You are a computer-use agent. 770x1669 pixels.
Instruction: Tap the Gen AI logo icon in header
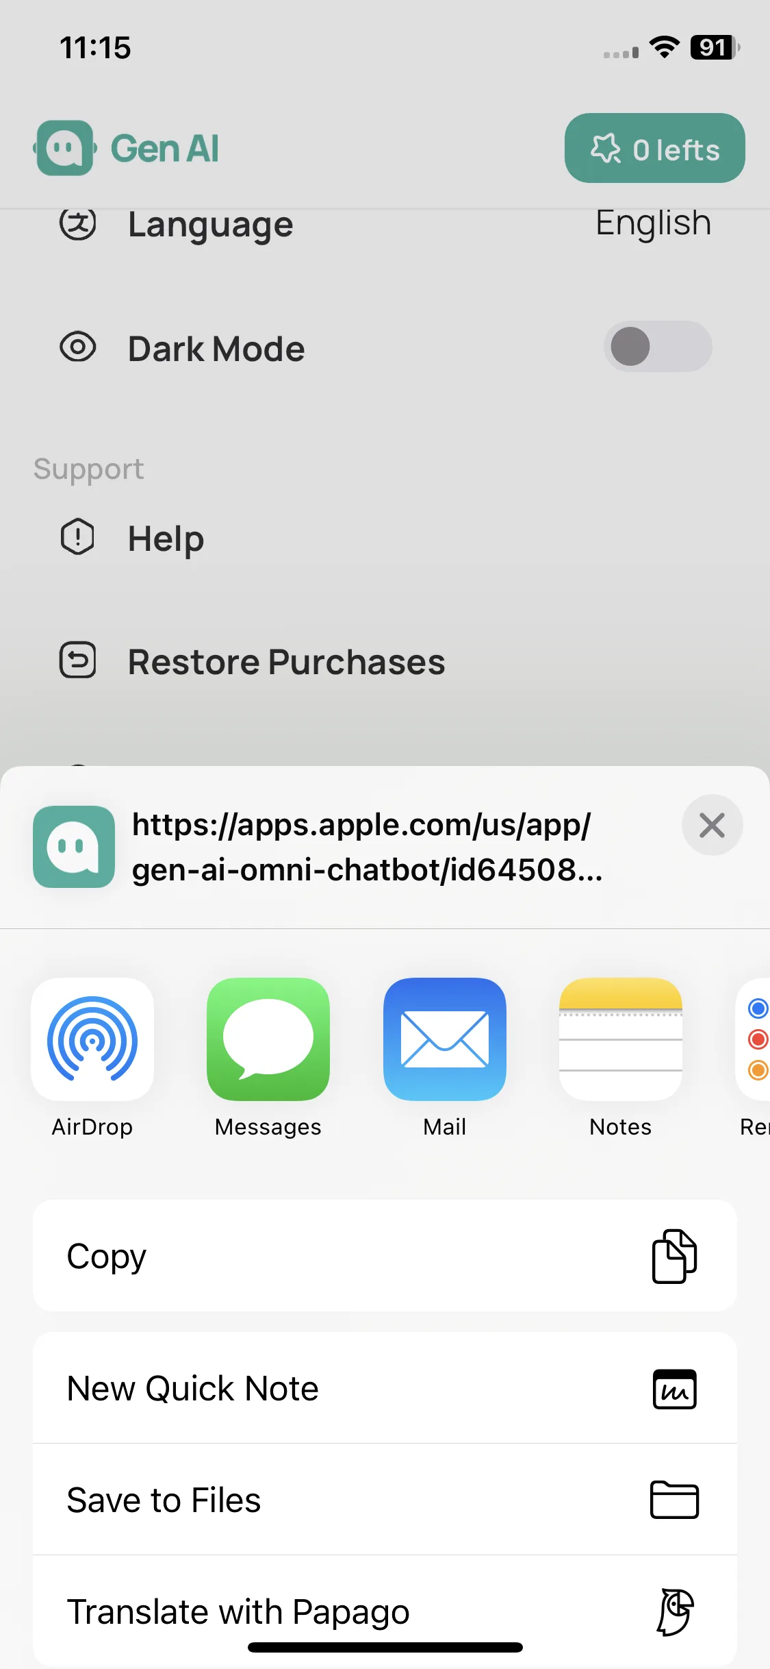pos(64,148)
